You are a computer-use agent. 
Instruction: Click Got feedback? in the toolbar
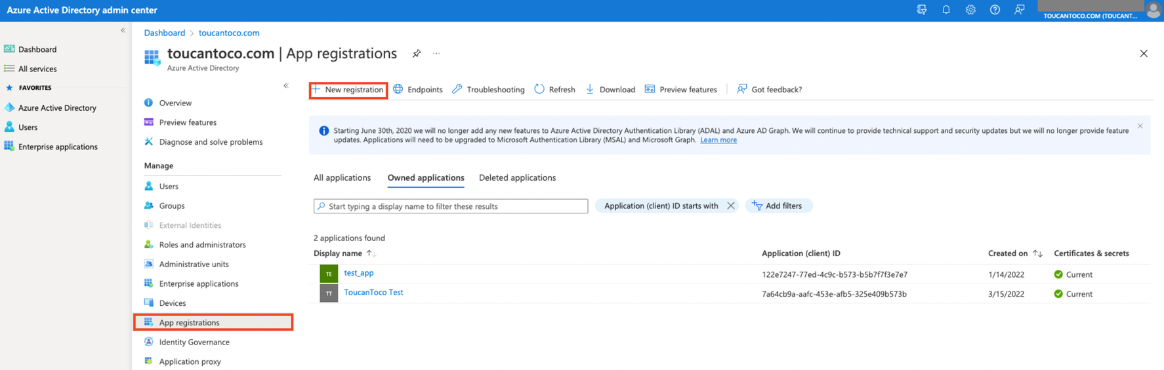click(770, 90)
